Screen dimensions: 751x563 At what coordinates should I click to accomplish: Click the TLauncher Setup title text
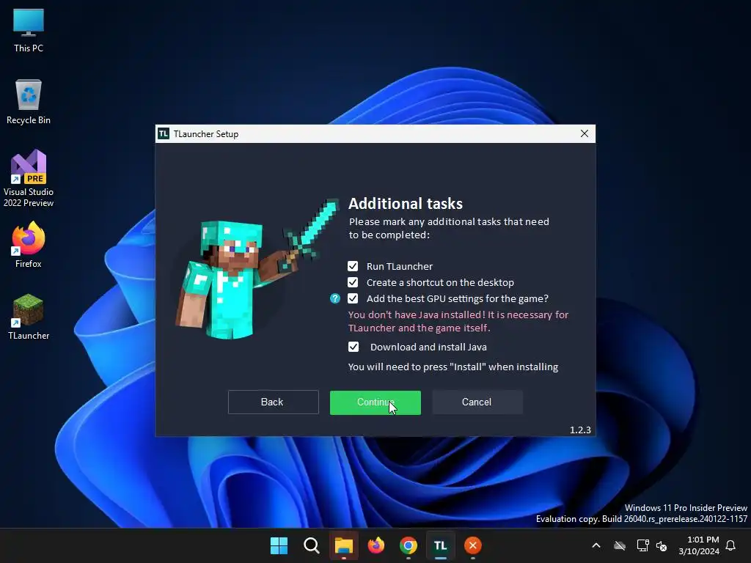[206, 134]
